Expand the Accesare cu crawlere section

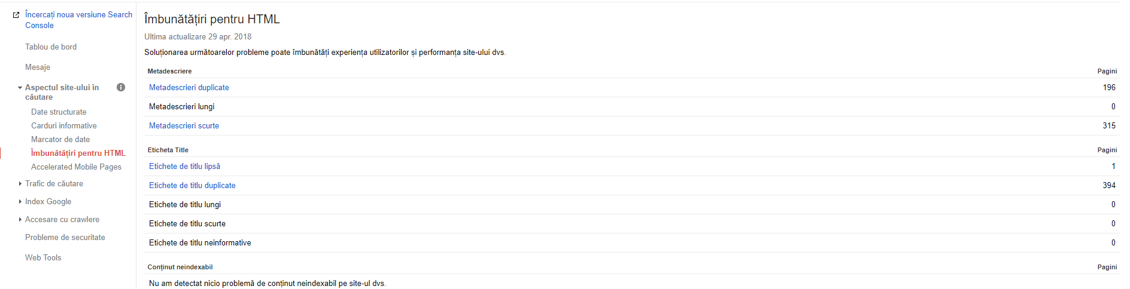click(x=20, y=220)
